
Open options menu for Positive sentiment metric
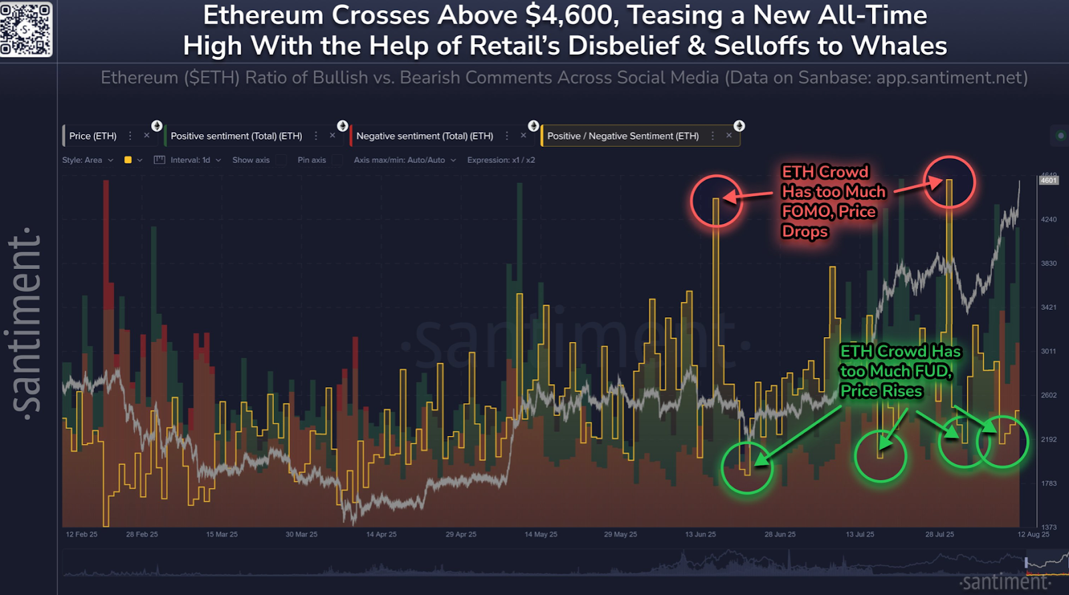[316, 136]
